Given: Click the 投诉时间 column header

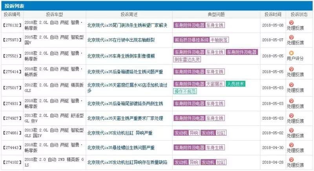Looking at the screenshot, I should 272,14.
